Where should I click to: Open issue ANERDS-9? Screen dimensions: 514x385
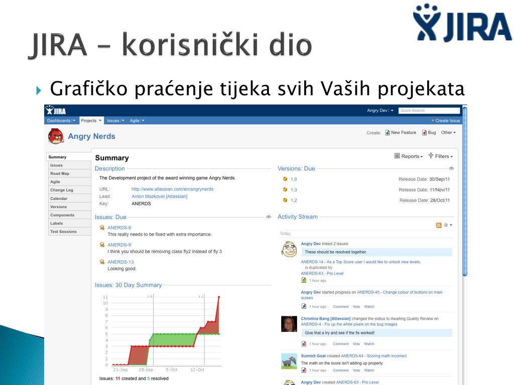119,245
